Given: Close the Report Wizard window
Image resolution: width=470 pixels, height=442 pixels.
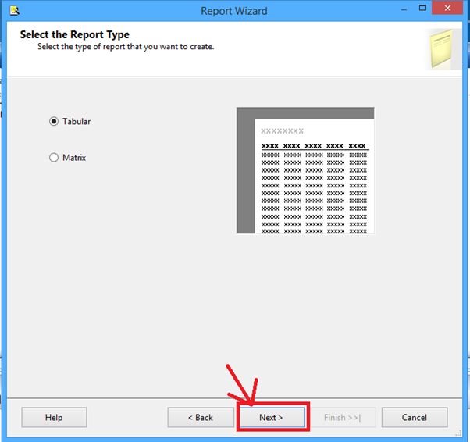Looking at the screenshot, I should 447,8.
